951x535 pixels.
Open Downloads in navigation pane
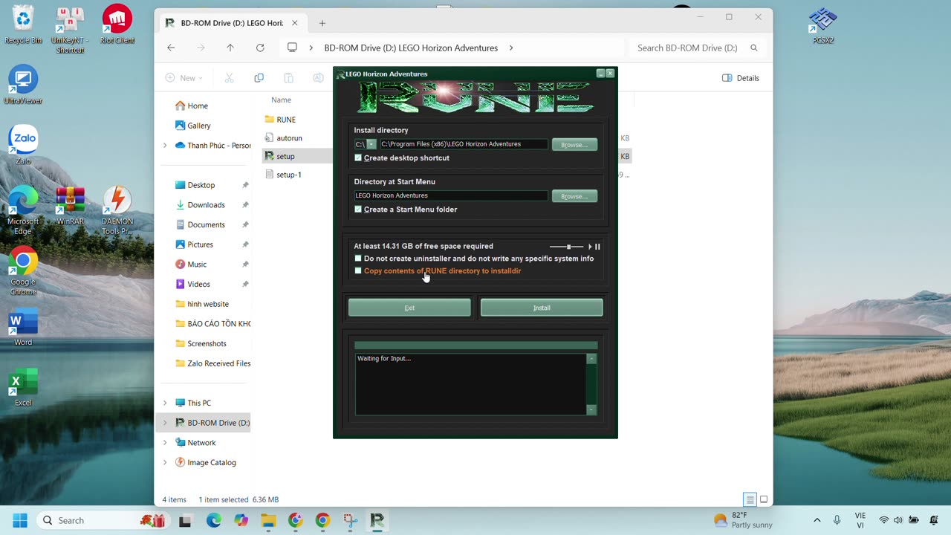[x=206, y=205]
